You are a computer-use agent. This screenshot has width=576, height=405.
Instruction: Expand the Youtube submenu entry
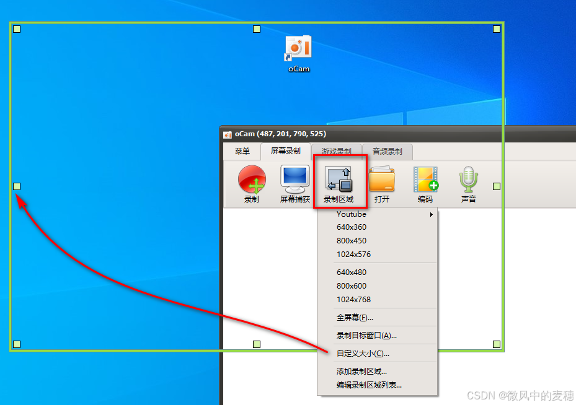352,214
